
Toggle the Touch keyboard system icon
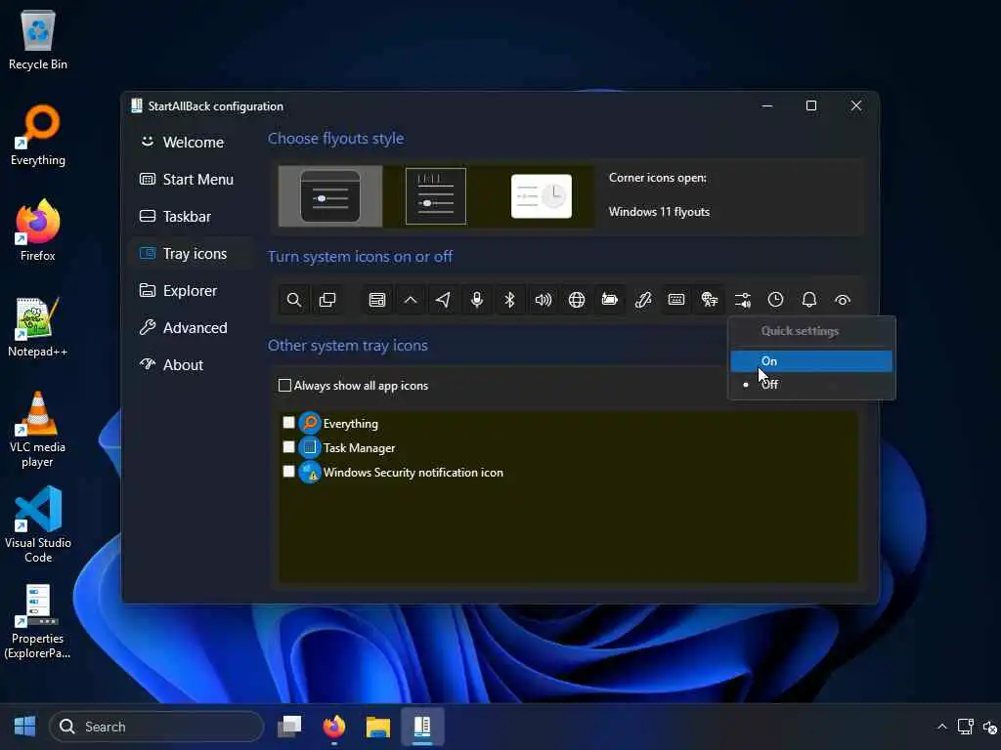(676, 300)
